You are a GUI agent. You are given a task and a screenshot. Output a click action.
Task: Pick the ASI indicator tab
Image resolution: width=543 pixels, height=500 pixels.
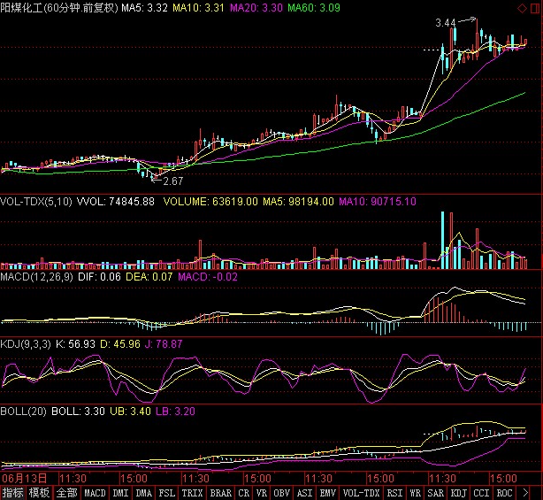[305, 493]
